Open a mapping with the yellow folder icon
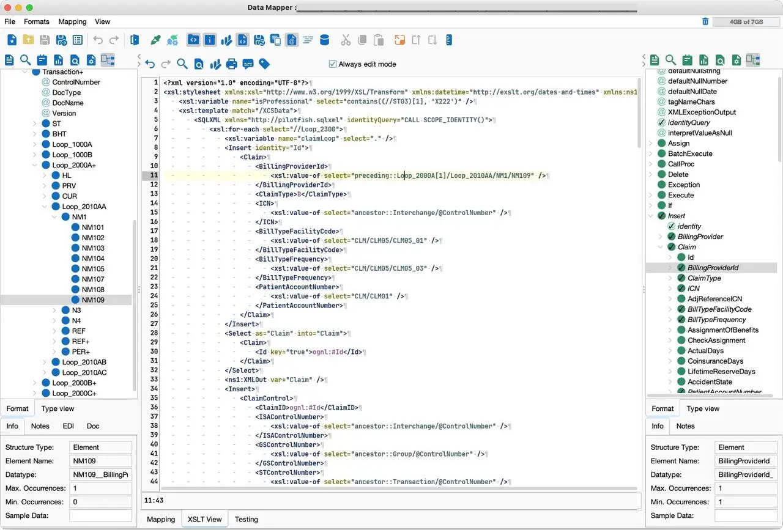Image resolution: width=783 pixels, height=530 pixels. point(28,40)
